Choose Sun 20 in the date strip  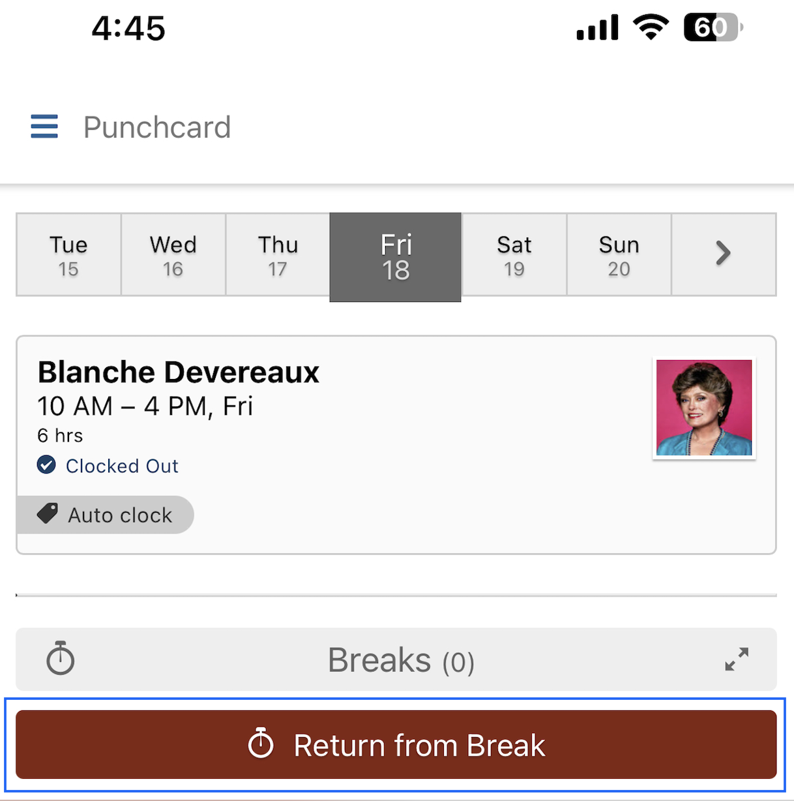click(x=619, y=254)
